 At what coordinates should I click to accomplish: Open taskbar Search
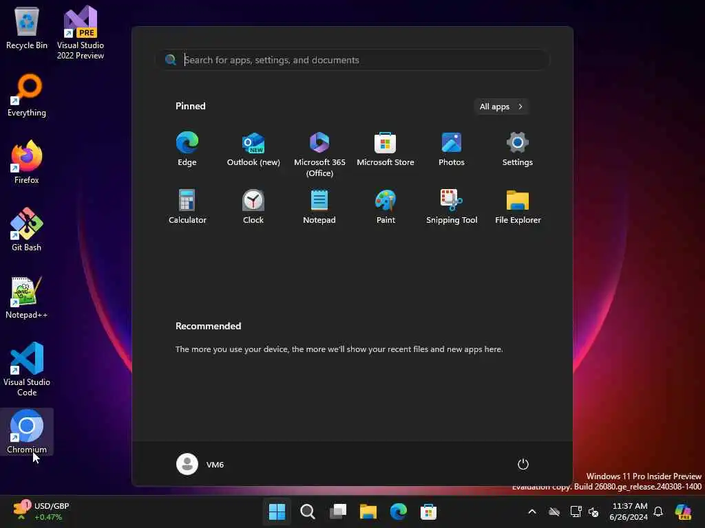308,511
